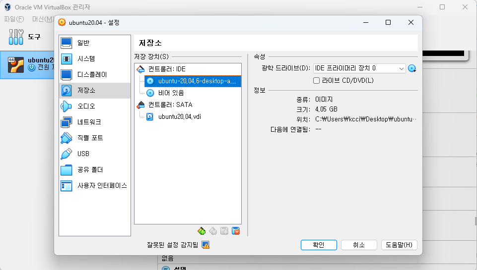Click the 도움말(H) button
This screenshot has height=270, width=477.
click(399, 245)
